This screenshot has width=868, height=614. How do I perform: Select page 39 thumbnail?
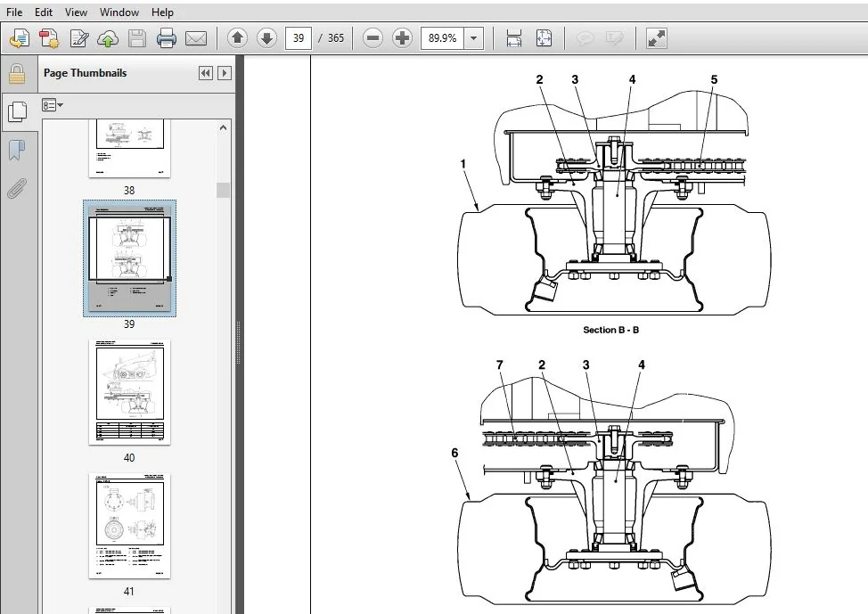(x=129, y=258)
